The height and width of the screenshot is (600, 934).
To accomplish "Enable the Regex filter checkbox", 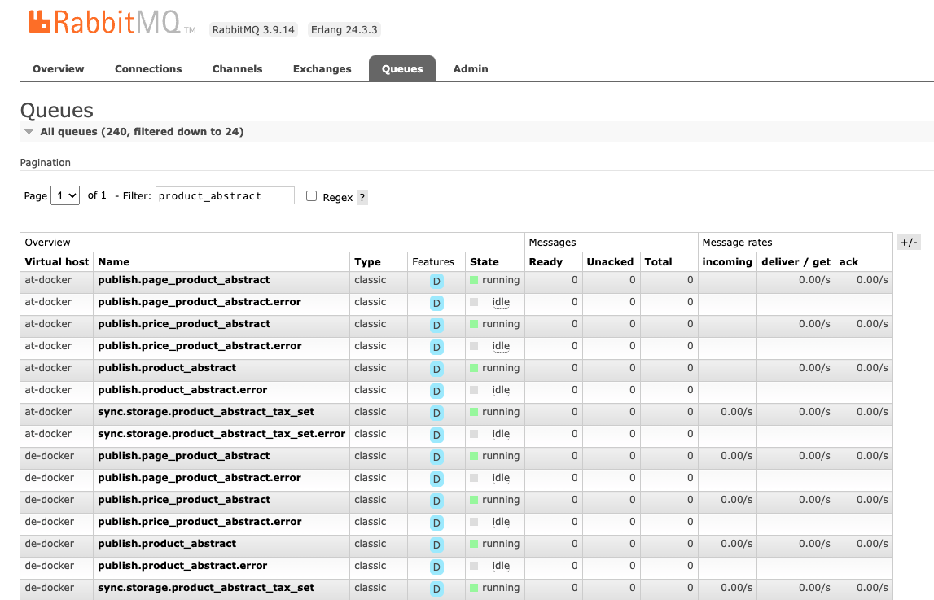I will coord(311,196).
